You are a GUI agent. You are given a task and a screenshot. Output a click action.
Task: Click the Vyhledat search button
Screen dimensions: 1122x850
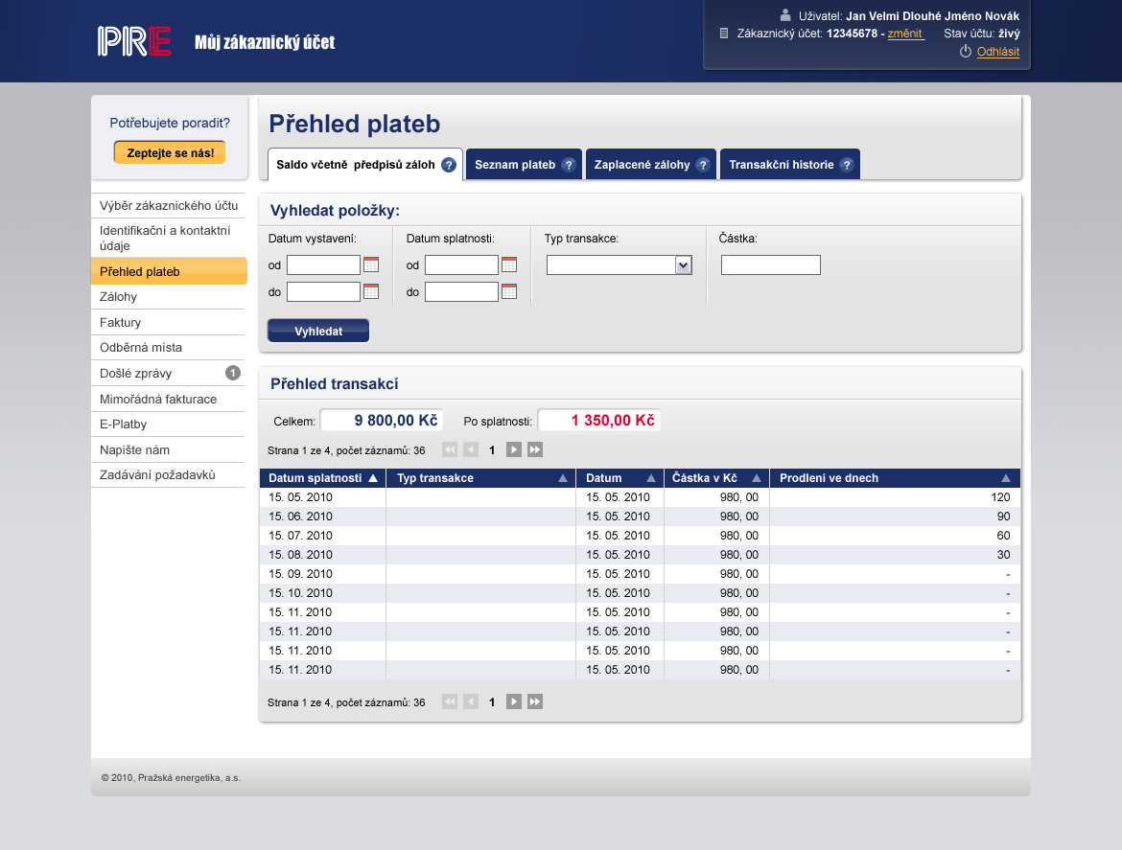tap(318, 331)
